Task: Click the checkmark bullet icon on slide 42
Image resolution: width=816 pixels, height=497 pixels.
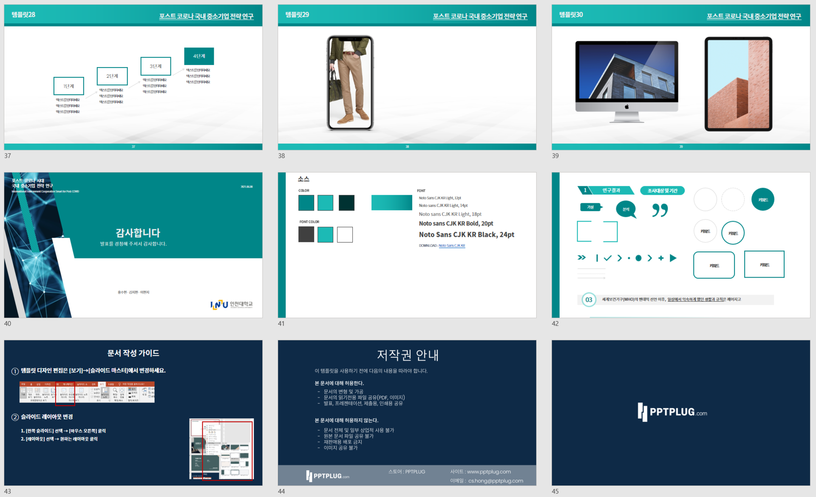Action: tap(608, 258)
